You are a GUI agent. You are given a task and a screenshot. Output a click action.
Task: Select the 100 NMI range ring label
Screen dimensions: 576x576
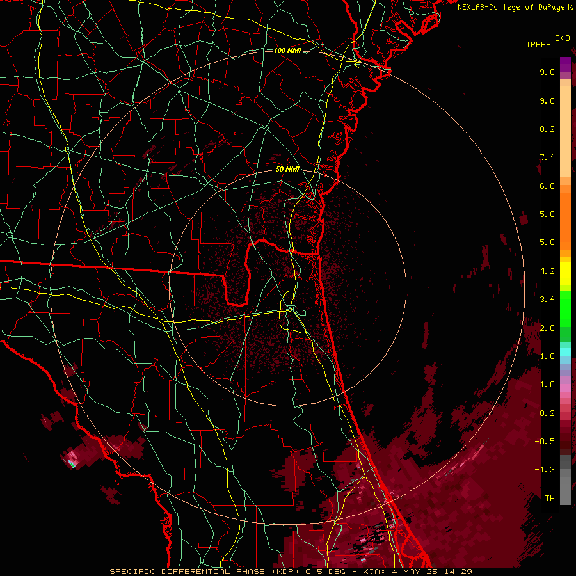click(287, 51)
